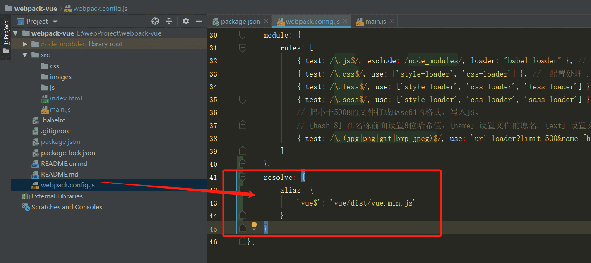The image size is (591, 263).
Task: Click webpack.config.js in the breadcrumb bar
Action: click(96, 8)
